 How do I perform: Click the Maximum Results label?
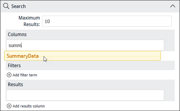pos(29,21)
